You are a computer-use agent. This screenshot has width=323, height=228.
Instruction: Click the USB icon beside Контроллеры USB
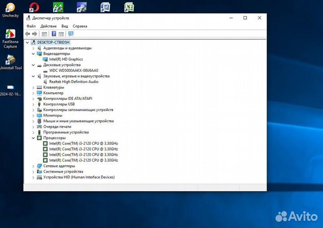(x=39, y=104)
